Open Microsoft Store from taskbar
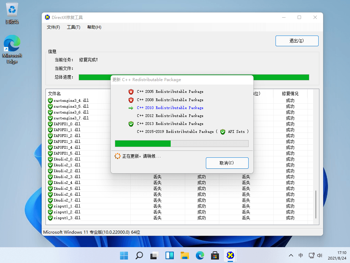 (x=215, y=255)
